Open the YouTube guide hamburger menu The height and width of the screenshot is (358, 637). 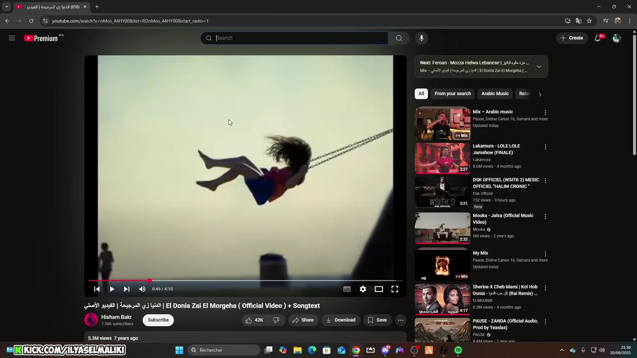[x=12, y=38]
